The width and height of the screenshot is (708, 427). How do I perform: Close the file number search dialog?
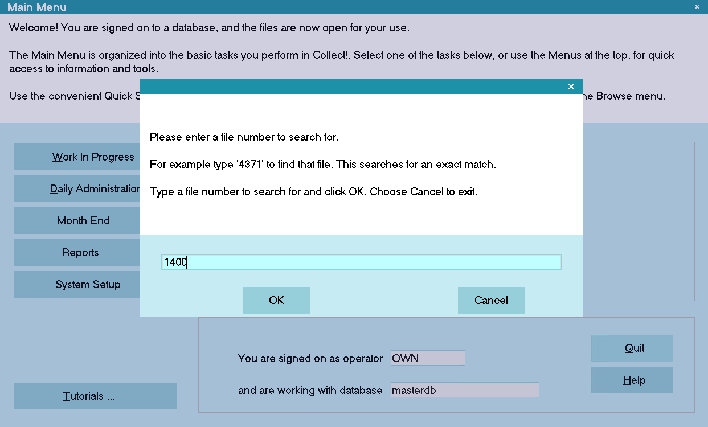coord(571,87)
